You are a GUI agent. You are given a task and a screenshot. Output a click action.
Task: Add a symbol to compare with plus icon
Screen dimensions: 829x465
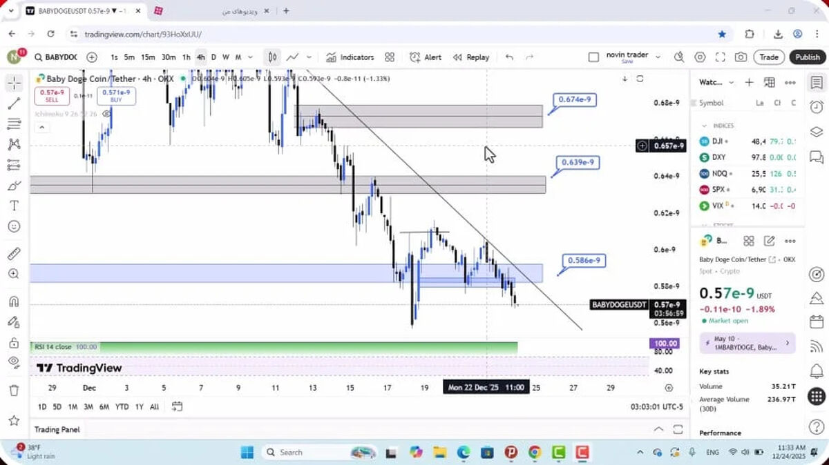click(x=92, y=57)
